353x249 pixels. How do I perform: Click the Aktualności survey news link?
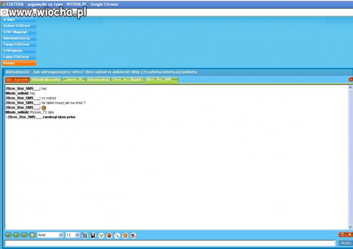coord(115,72)
